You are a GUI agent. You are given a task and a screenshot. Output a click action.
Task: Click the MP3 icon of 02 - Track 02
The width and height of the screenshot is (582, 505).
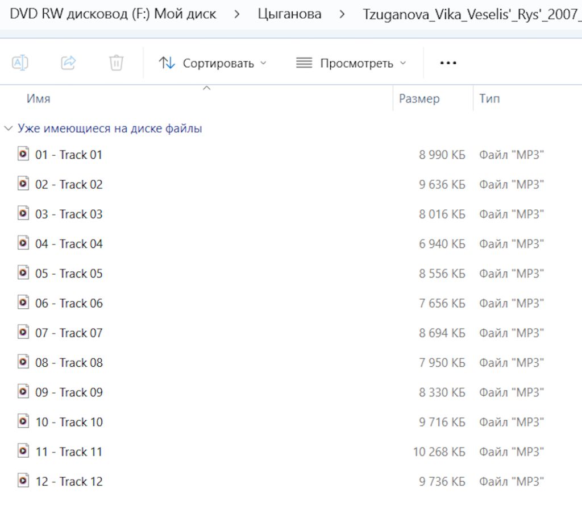tap(23, 184)
